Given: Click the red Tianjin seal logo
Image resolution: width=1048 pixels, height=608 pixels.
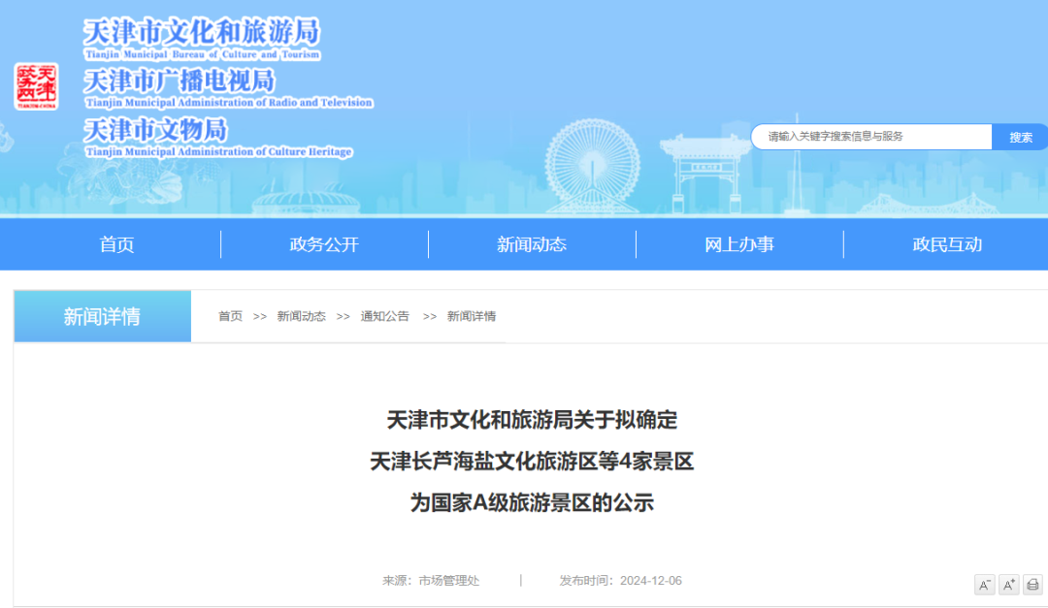Looking at the screenshot, I should click(x=36, y=86).
